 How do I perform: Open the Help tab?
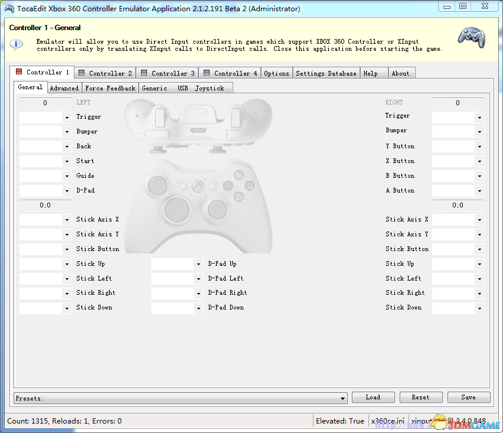pos(374,73)
